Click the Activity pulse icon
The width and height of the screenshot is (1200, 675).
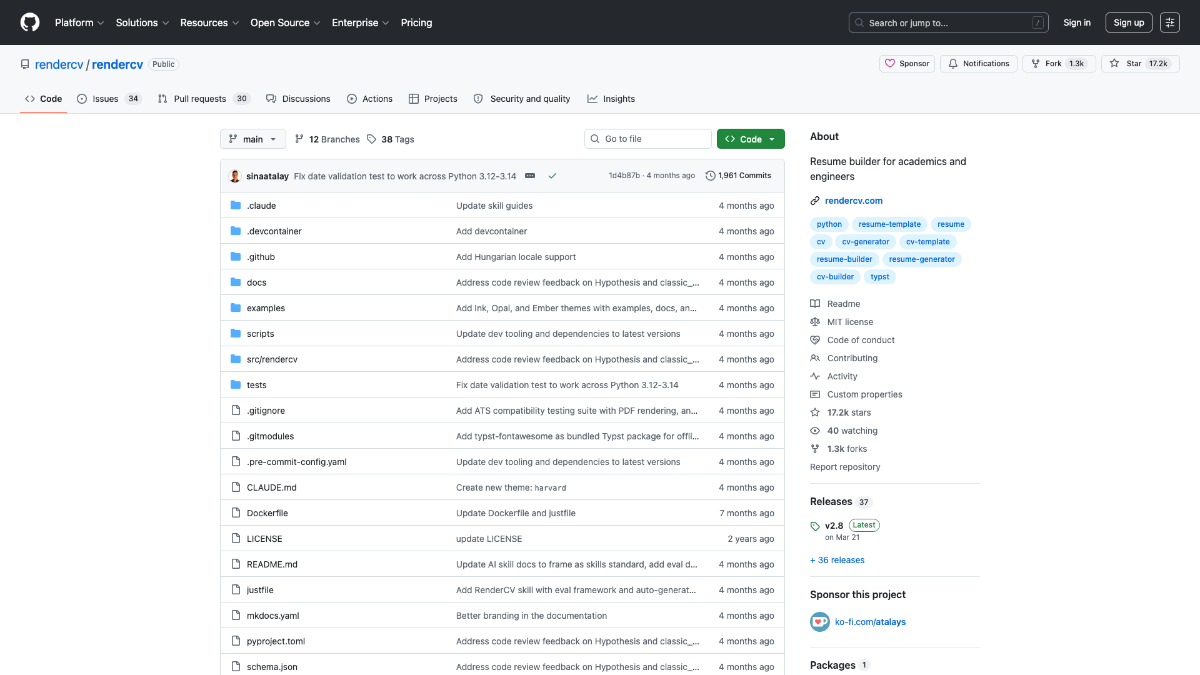pyautogui.click(x=815, y=376)
